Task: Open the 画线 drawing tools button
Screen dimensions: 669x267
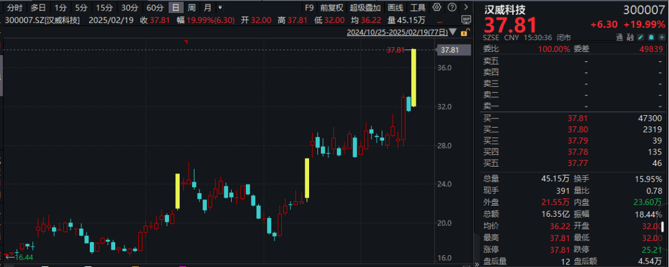Action: 395,7
